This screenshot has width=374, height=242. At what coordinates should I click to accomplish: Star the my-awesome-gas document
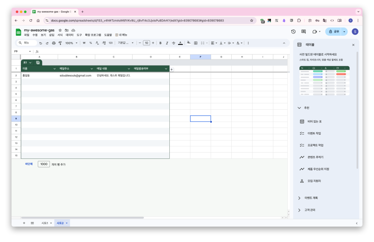click(60, 30)
